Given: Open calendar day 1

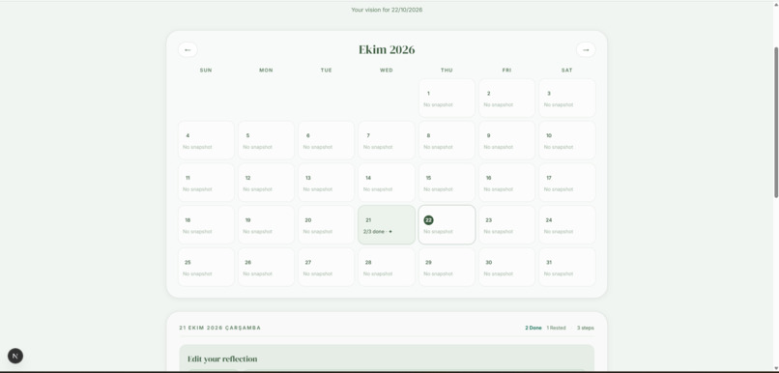Looking at the screenshot, I should [x=447, y=98].
